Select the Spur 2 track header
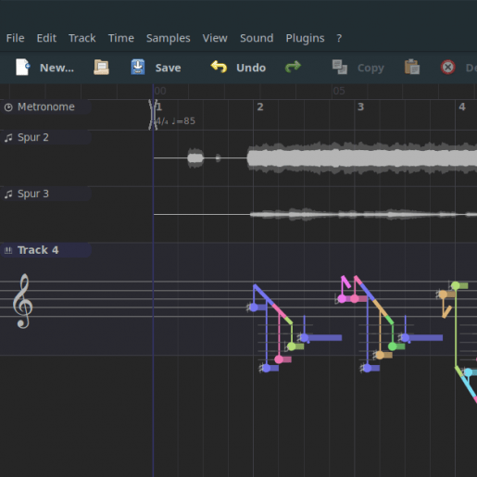 [x=45, y=137]
